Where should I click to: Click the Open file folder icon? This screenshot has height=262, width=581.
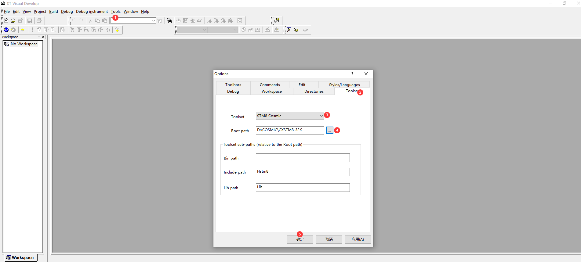click(13, 21)
